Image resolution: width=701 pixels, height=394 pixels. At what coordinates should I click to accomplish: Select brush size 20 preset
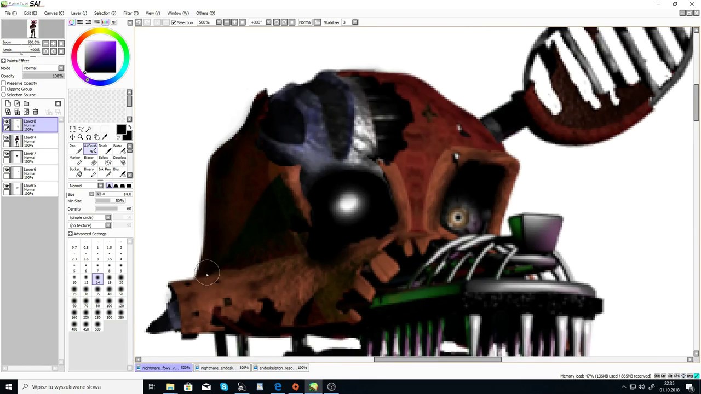tap(121, 280)
